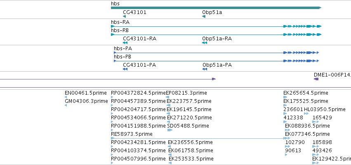Click the EK253533.5prime EST label

[x=191, y=159]
